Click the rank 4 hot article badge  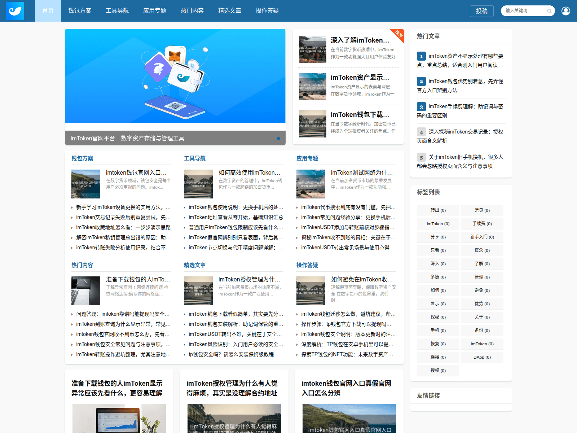(421, 132)
